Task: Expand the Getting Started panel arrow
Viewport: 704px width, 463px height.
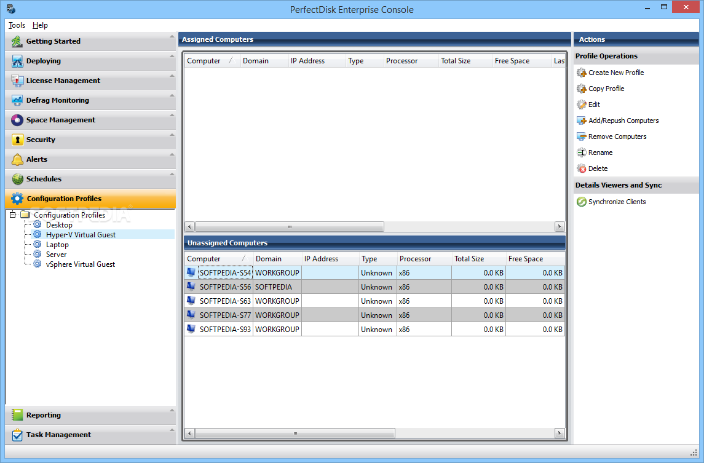Action: click(172, 36)
